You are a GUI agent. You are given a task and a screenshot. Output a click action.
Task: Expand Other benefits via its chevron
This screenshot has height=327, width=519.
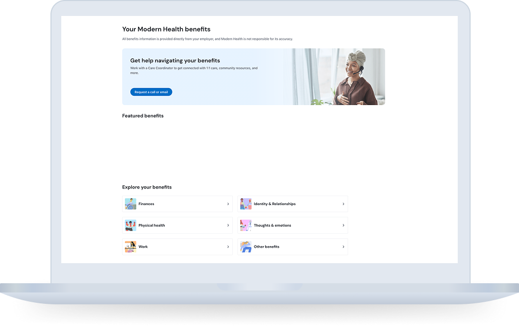click(343, 247)
